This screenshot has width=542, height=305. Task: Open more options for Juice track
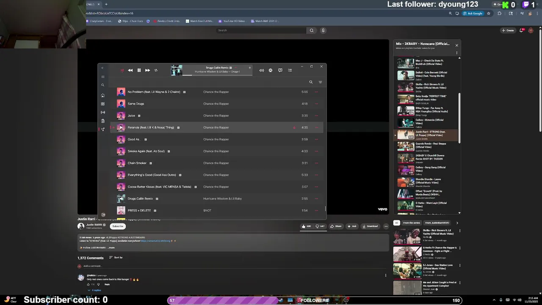(x=316, y=116)
